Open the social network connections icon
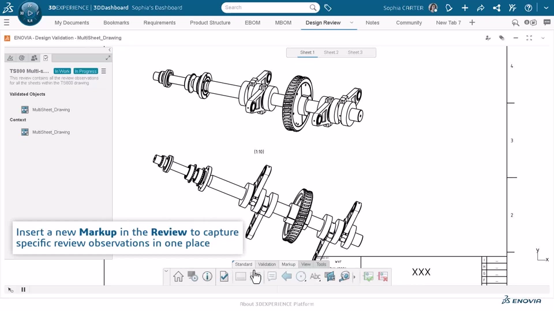The height and width of the screenshot is (311, 554). click(496, 7)
